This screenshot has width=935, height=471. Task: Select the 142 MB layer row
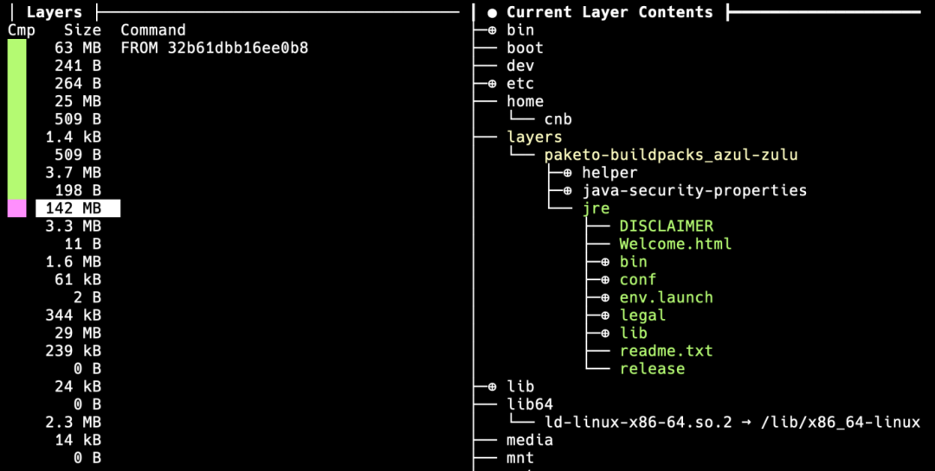[78, 208]
